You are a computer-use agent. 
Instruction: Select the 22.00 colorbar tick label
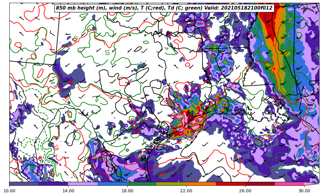[186, 191]
